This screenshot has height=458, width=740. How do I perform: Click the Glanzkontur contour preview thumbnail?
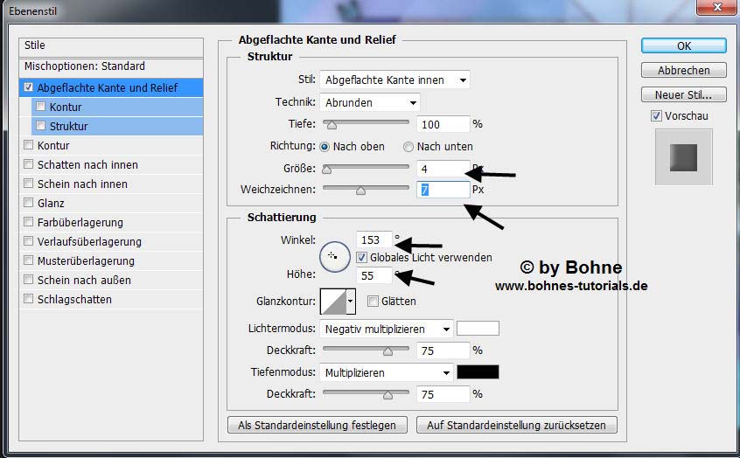point(333,302)
